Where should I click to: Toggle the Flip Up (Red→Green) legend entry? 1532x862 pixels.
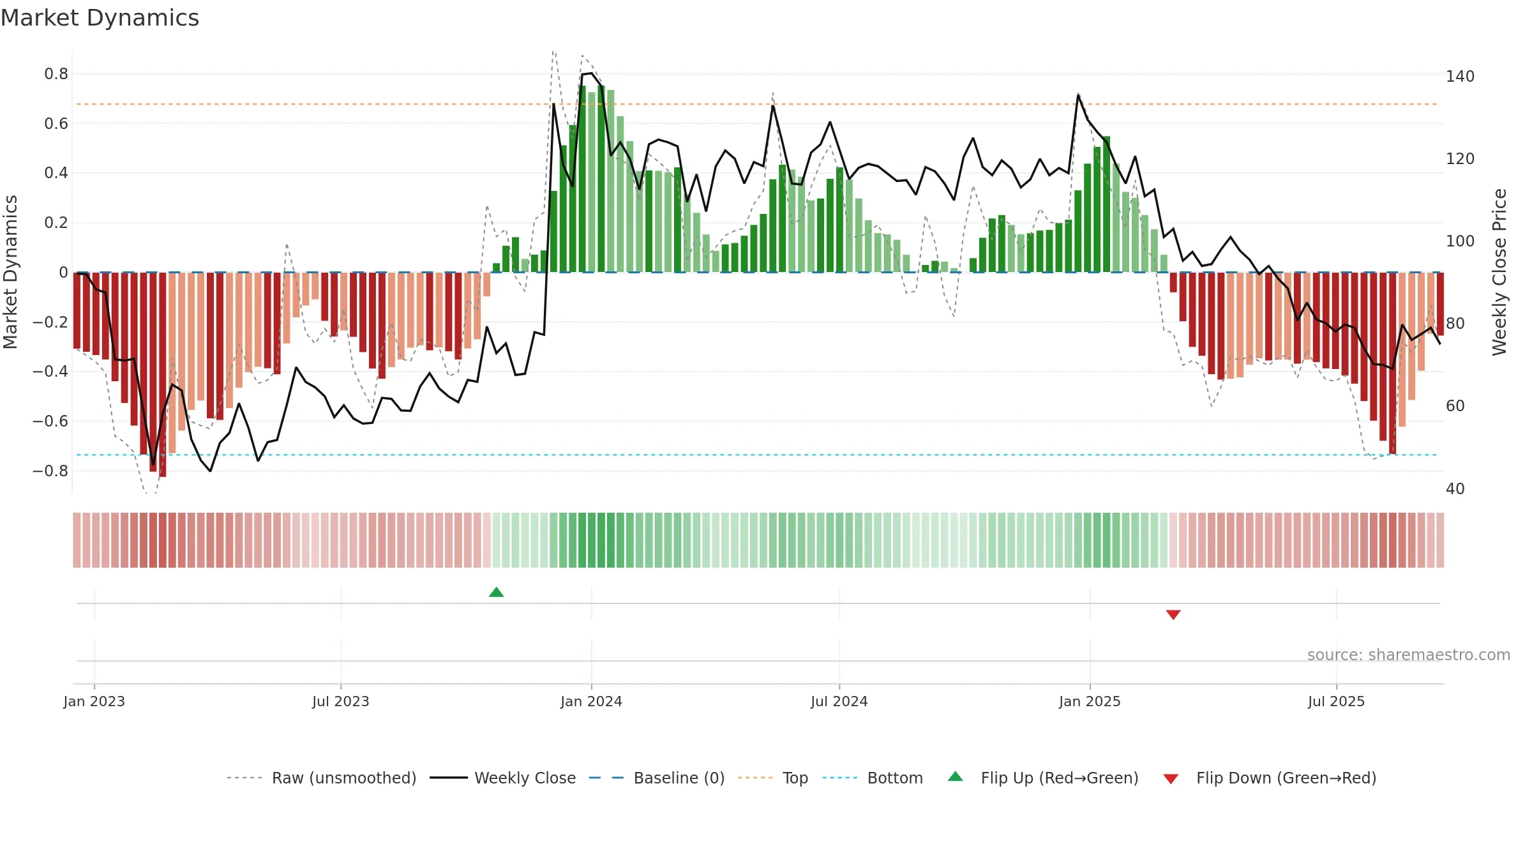[x=1043, y=778]
